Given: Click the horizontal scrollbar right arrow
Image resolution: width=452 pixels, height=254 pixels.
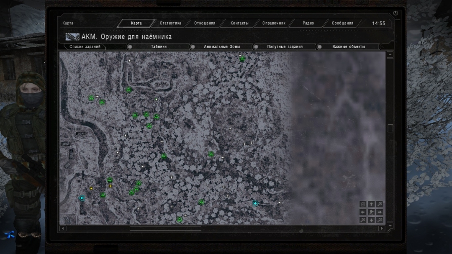Looking at the screenshot, I should pos(382,228).
